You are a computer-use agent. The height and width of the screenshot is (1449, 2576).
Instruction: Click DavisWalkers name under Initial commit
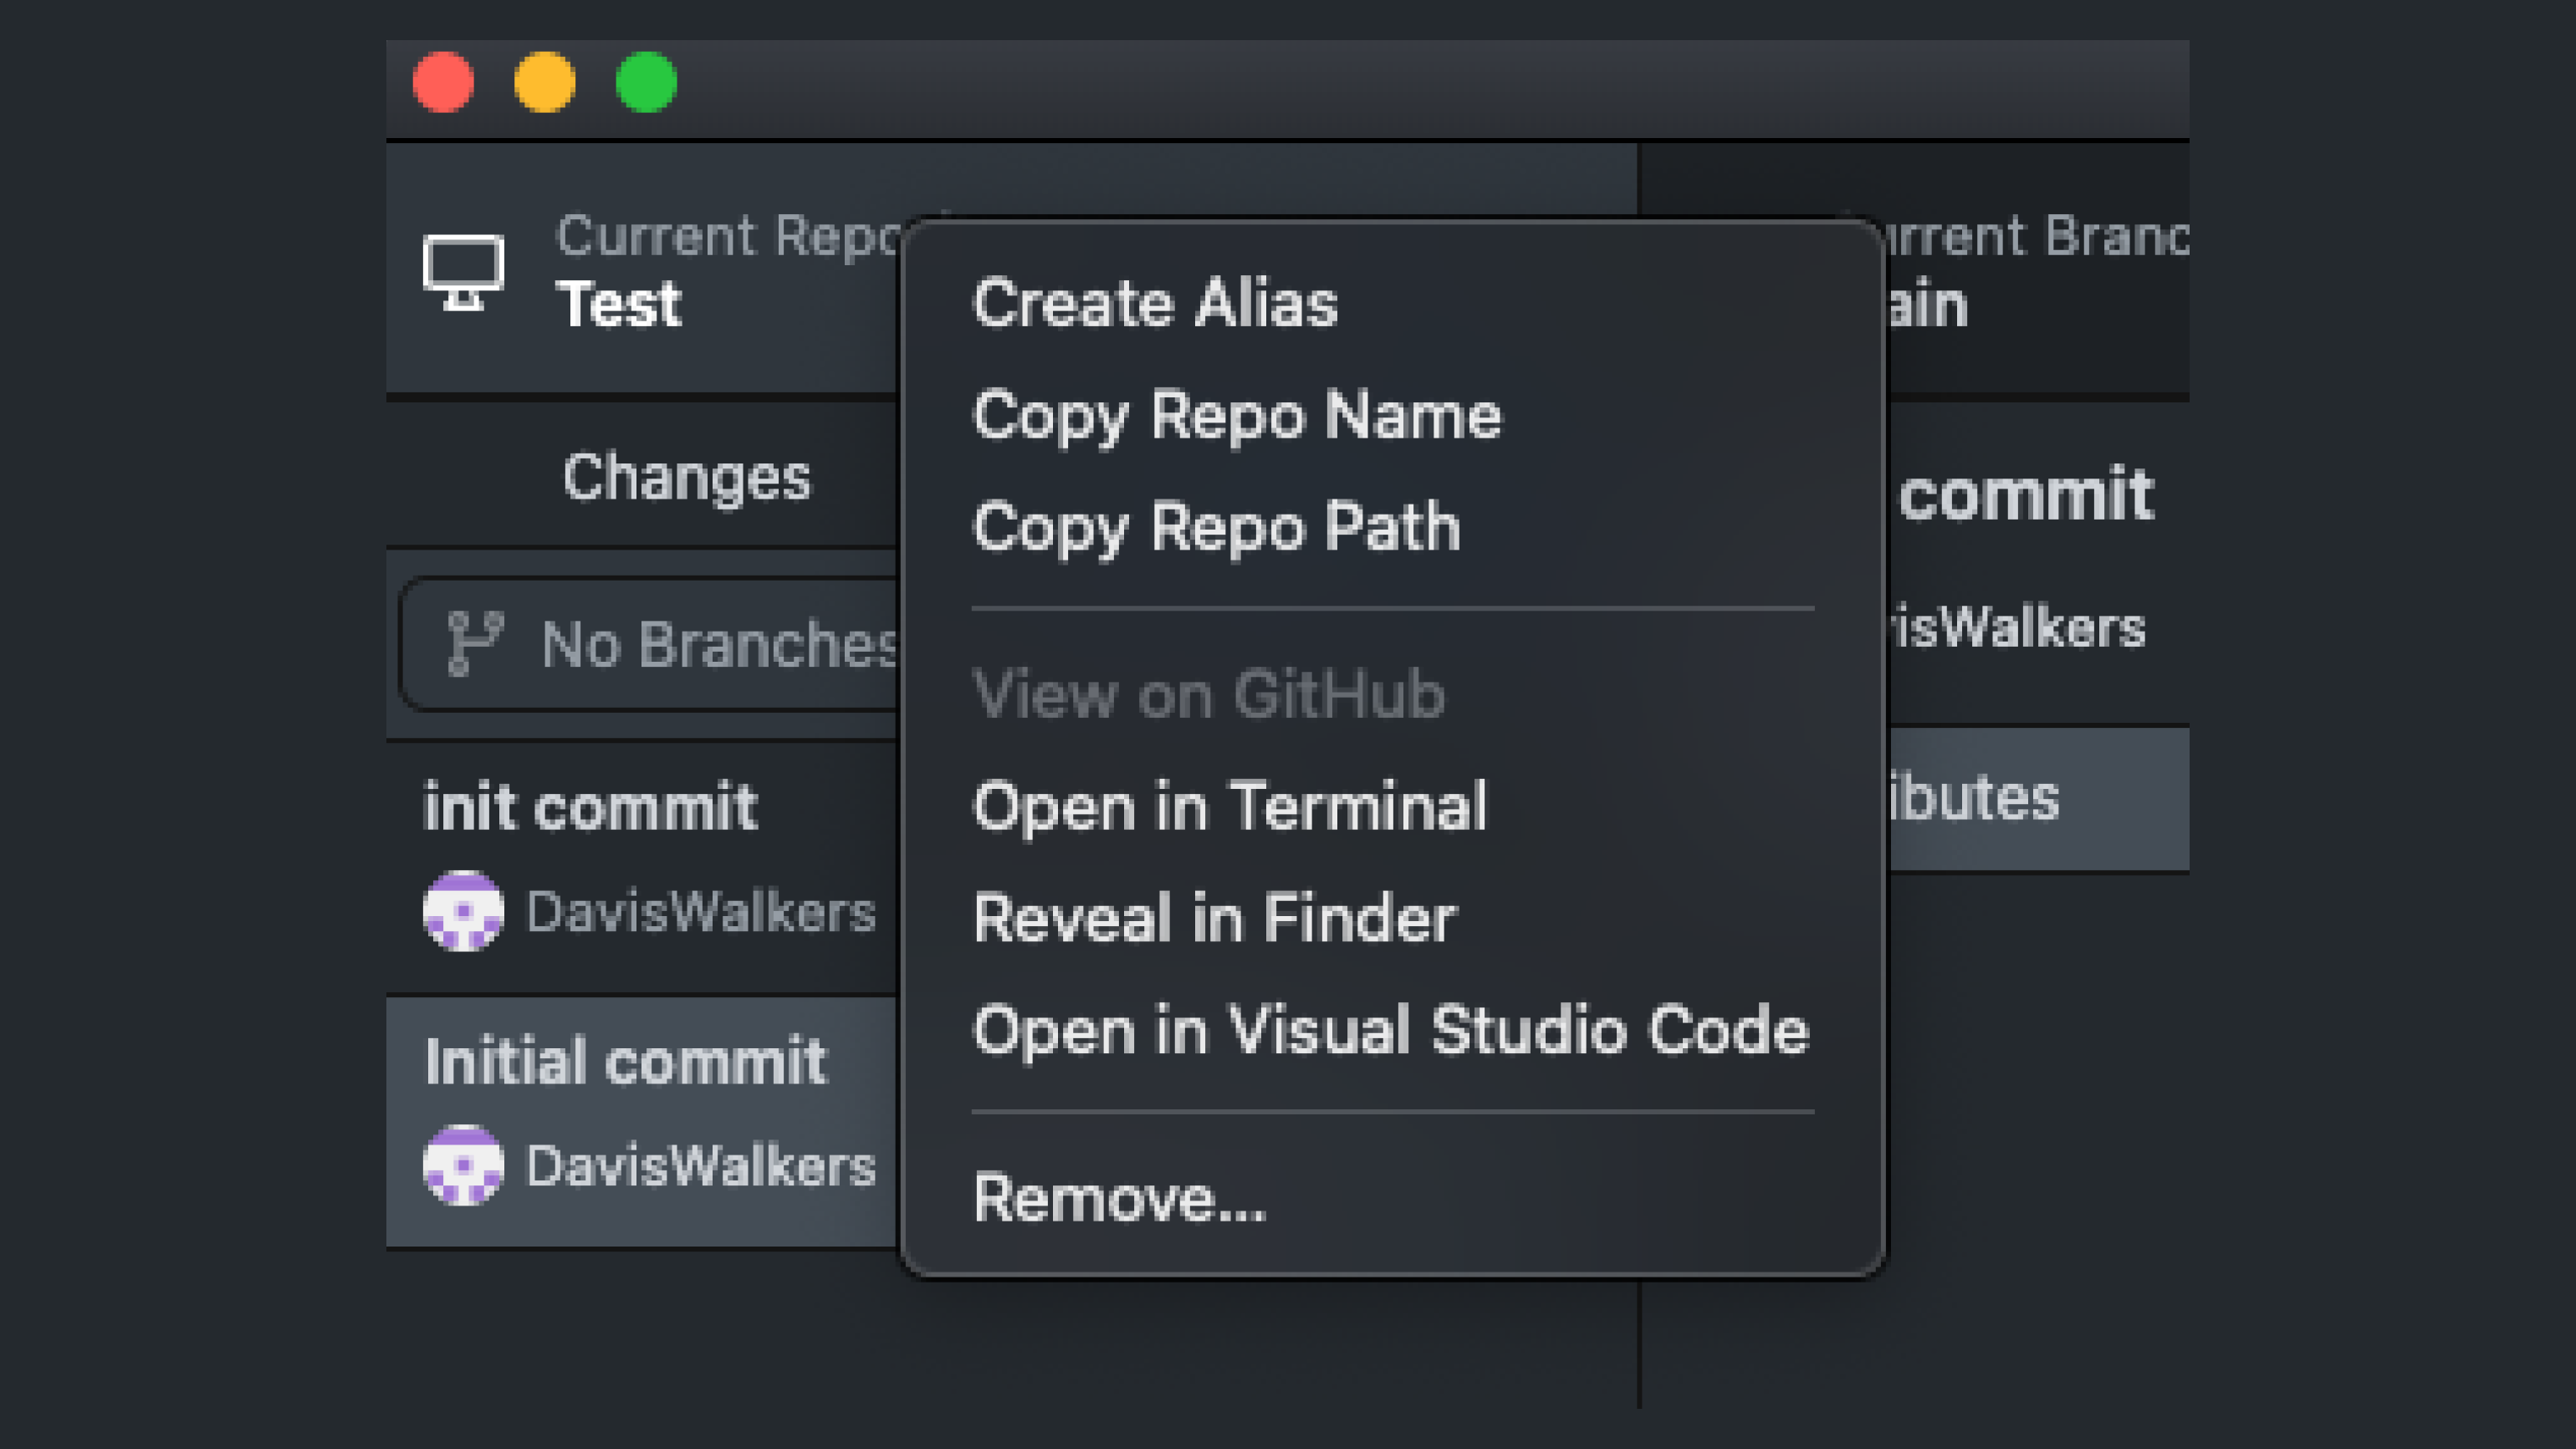tap(701, 1165)
